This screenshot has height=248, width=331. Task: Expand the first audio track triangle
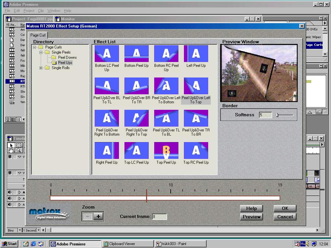(x=20, y=192)
